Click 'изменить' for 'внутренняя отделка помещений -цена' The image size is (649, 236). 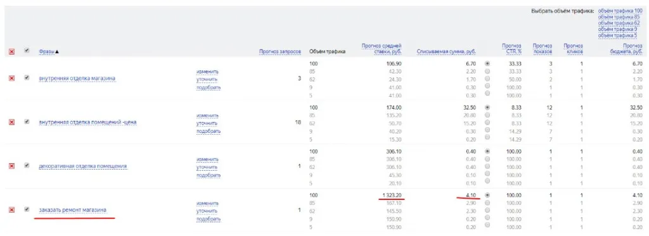pos(207,115)
